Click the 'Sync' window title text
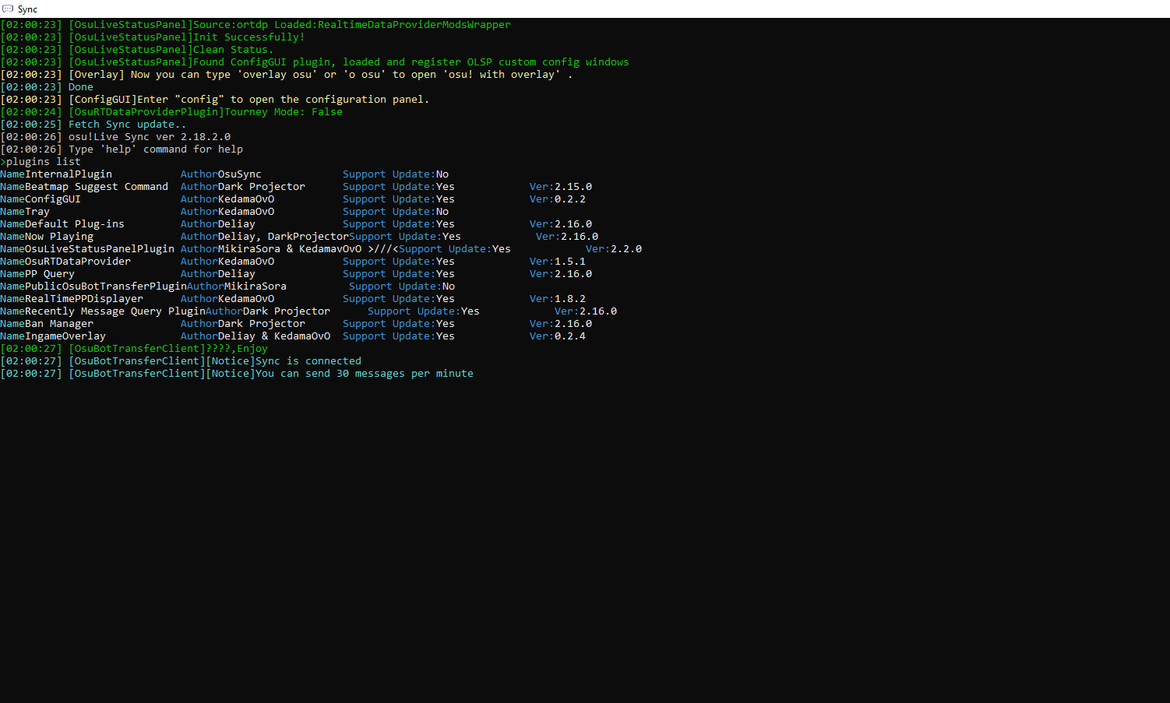 coord(27,9)
